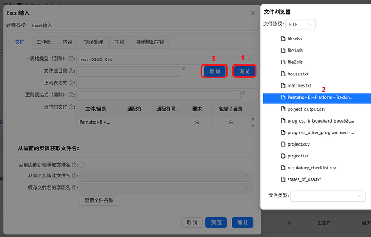Click help icon beside 选中的文件

(71, 107)
